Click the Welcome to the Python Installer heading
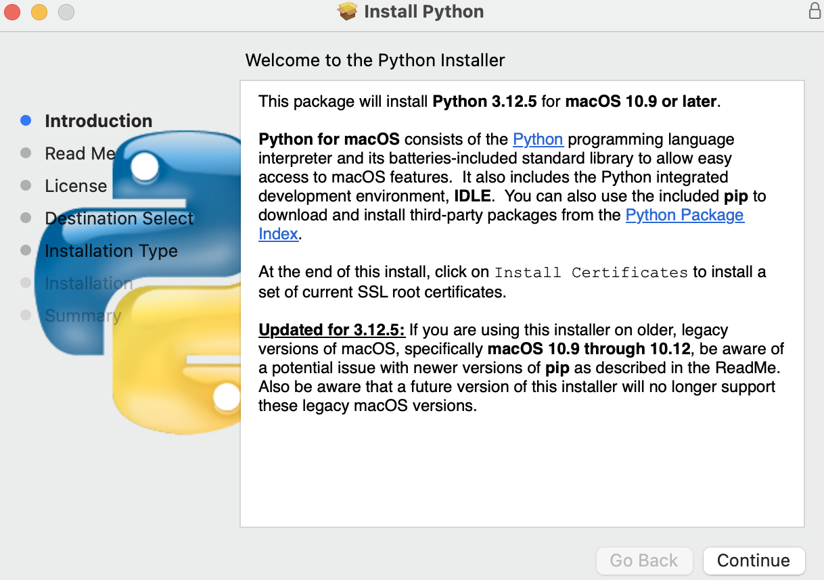This screenshot has width=824, height=580. pyautogui.click(x=375, y=60)
